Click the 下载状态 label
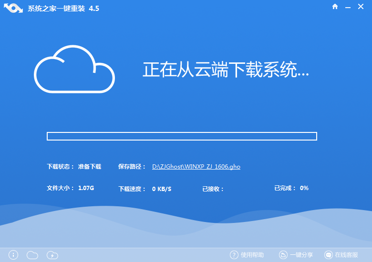Image resolution: width=372 pixels, height=262 pixels. [60, 167]
